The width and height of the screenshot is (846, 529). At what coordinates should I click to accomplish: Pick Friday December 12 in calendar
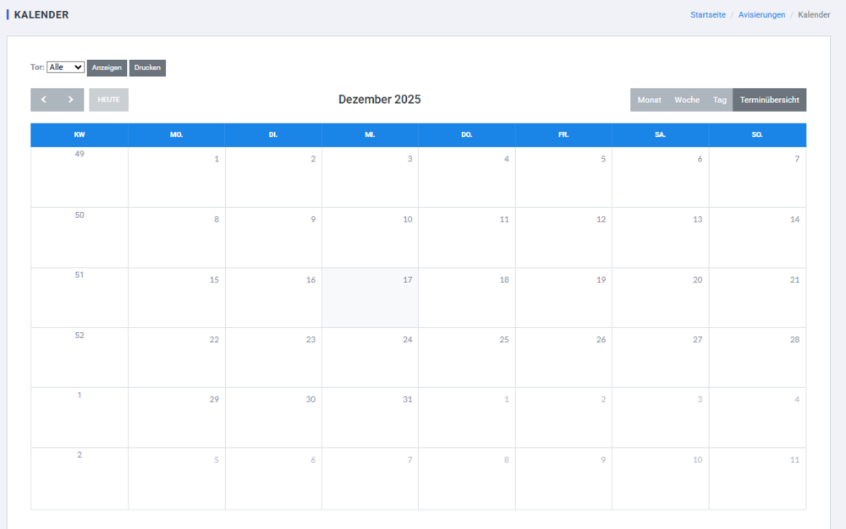[x=563, y=237]
